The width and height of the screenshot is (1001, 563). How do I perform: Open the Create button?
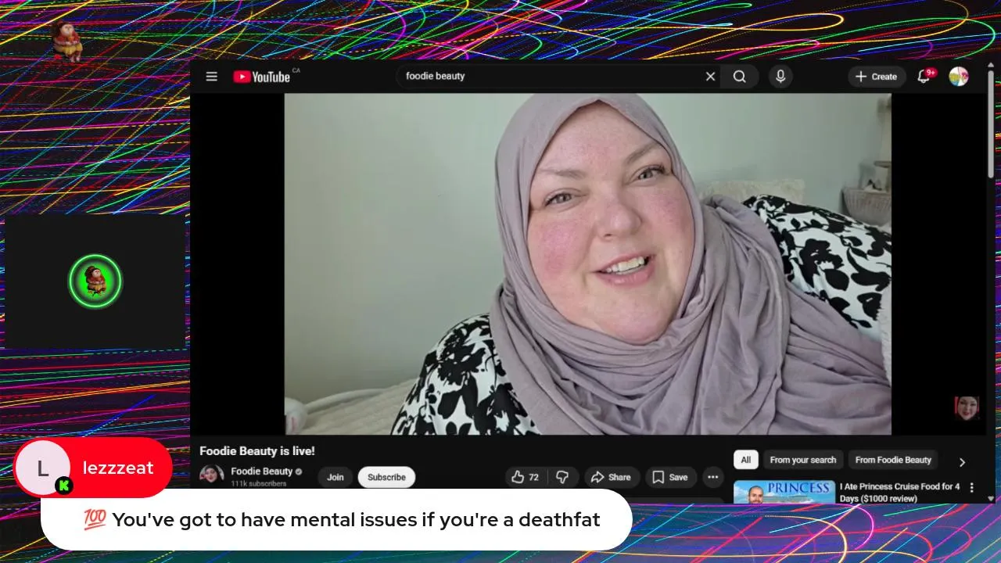877,77
